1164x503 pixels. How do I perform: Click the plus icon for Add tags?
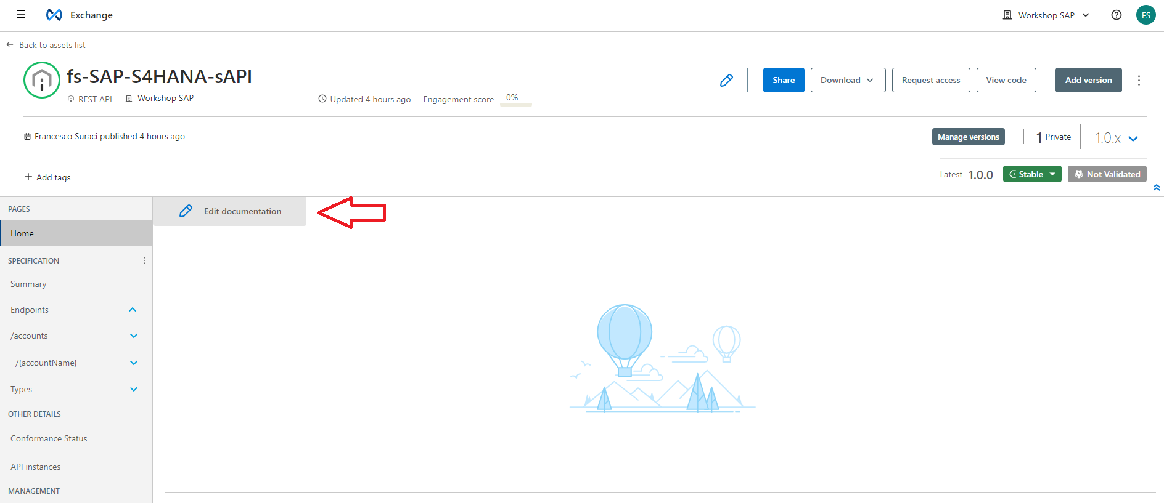[28, 177]
